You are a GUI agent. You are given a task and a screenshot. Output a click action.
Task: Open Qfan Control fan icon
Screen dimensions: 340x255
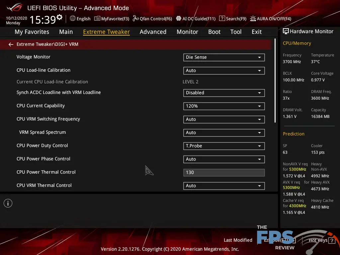[x=135, y=19]
